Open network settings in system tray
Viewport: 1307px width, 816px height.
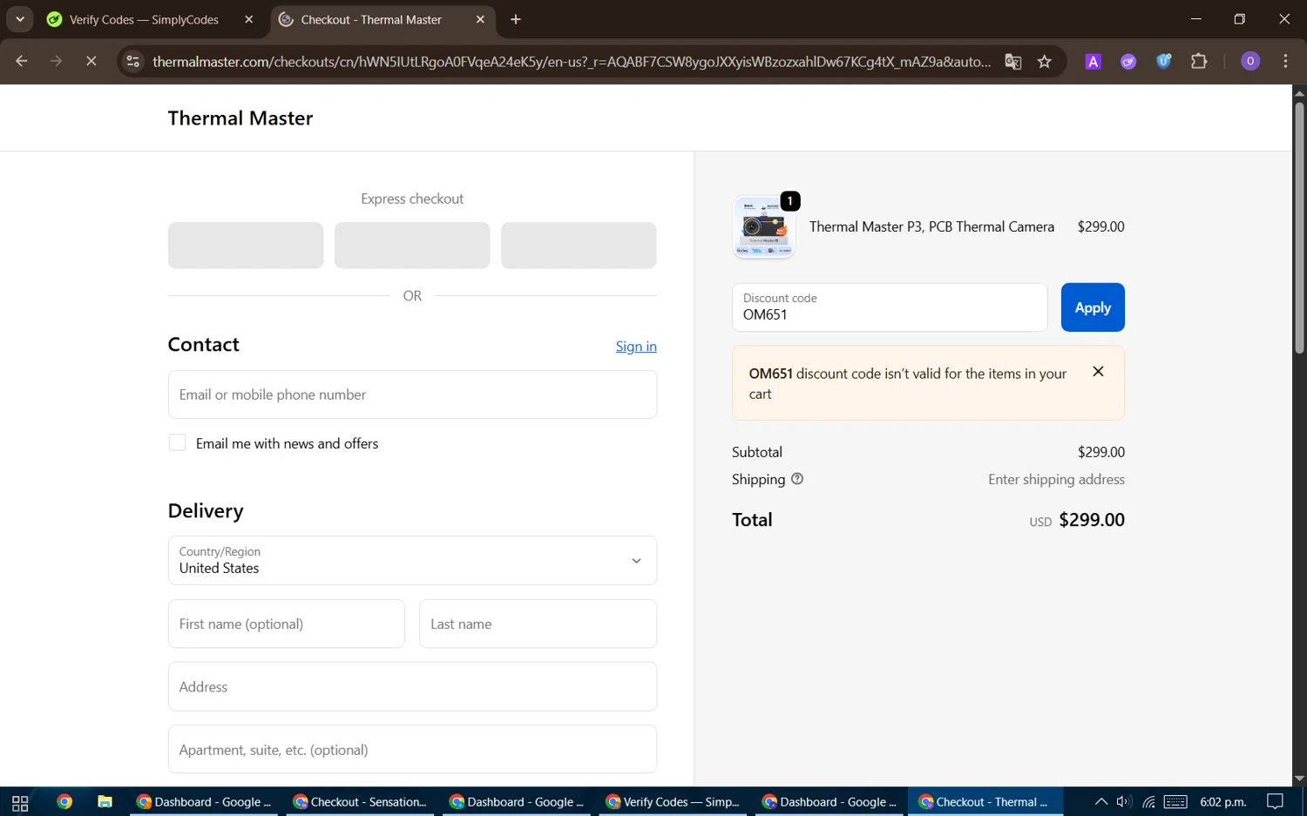pos(1149,802)
